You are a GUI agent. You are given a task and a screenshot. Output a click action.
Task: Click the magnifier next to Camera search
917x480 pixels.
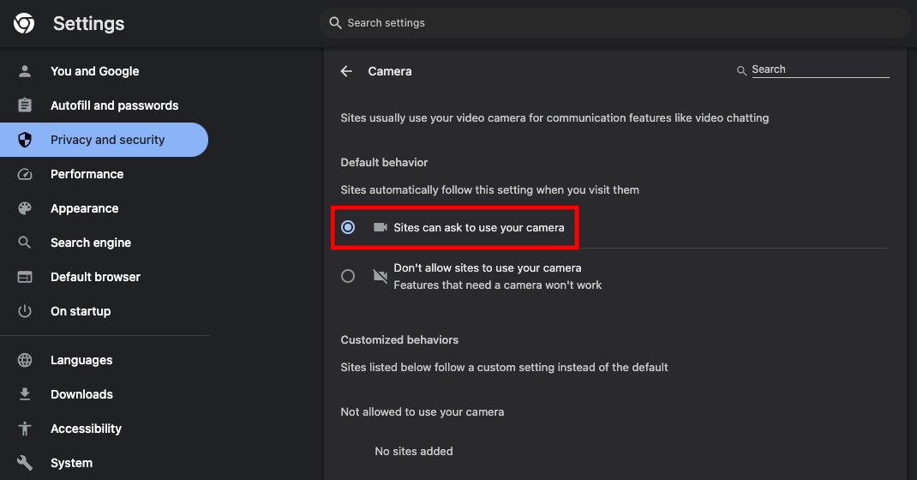click(x=741, y=71)
